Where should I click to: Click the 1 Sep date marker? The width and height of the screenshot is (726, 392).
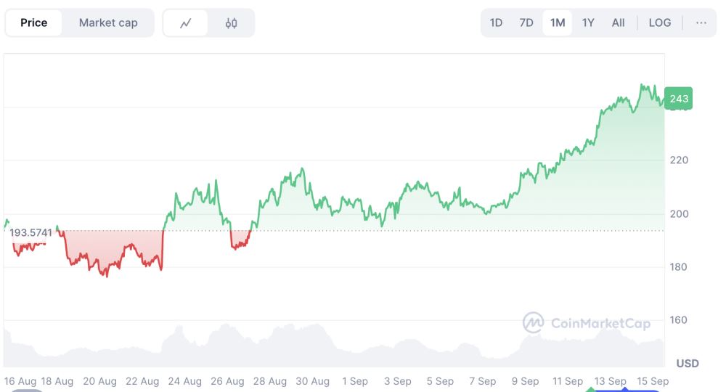tap(354, 381)
